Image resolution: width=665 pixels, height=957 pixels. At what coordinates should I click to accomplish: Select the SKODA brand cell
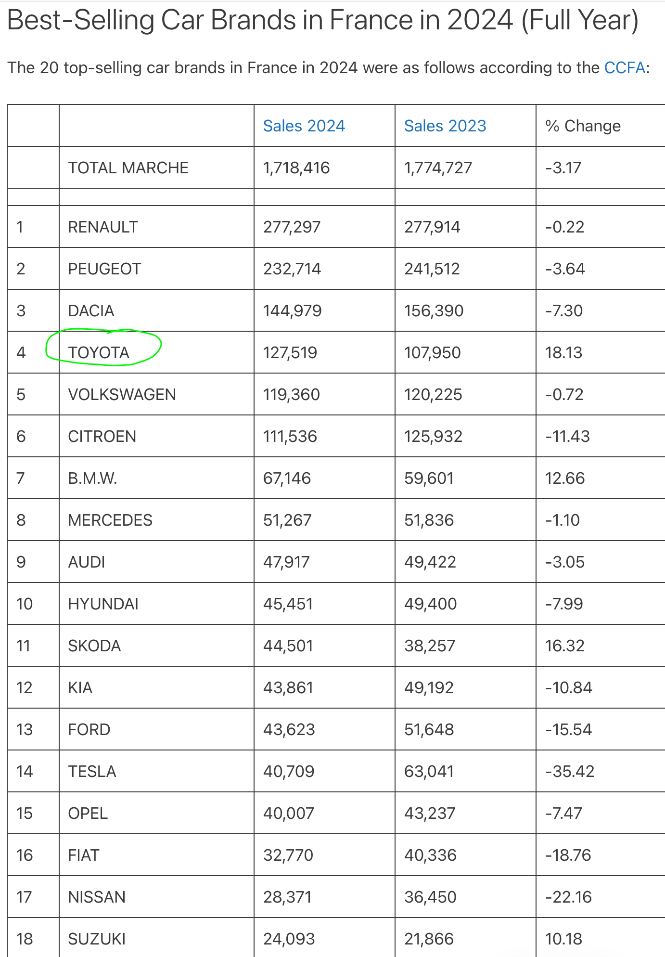point(94,646)
